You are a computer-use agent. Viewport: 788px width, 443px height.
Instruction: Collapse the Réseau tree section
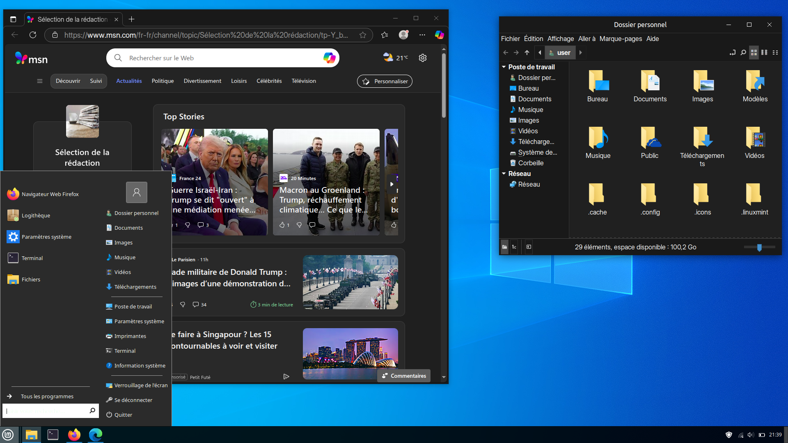(504, 174)
